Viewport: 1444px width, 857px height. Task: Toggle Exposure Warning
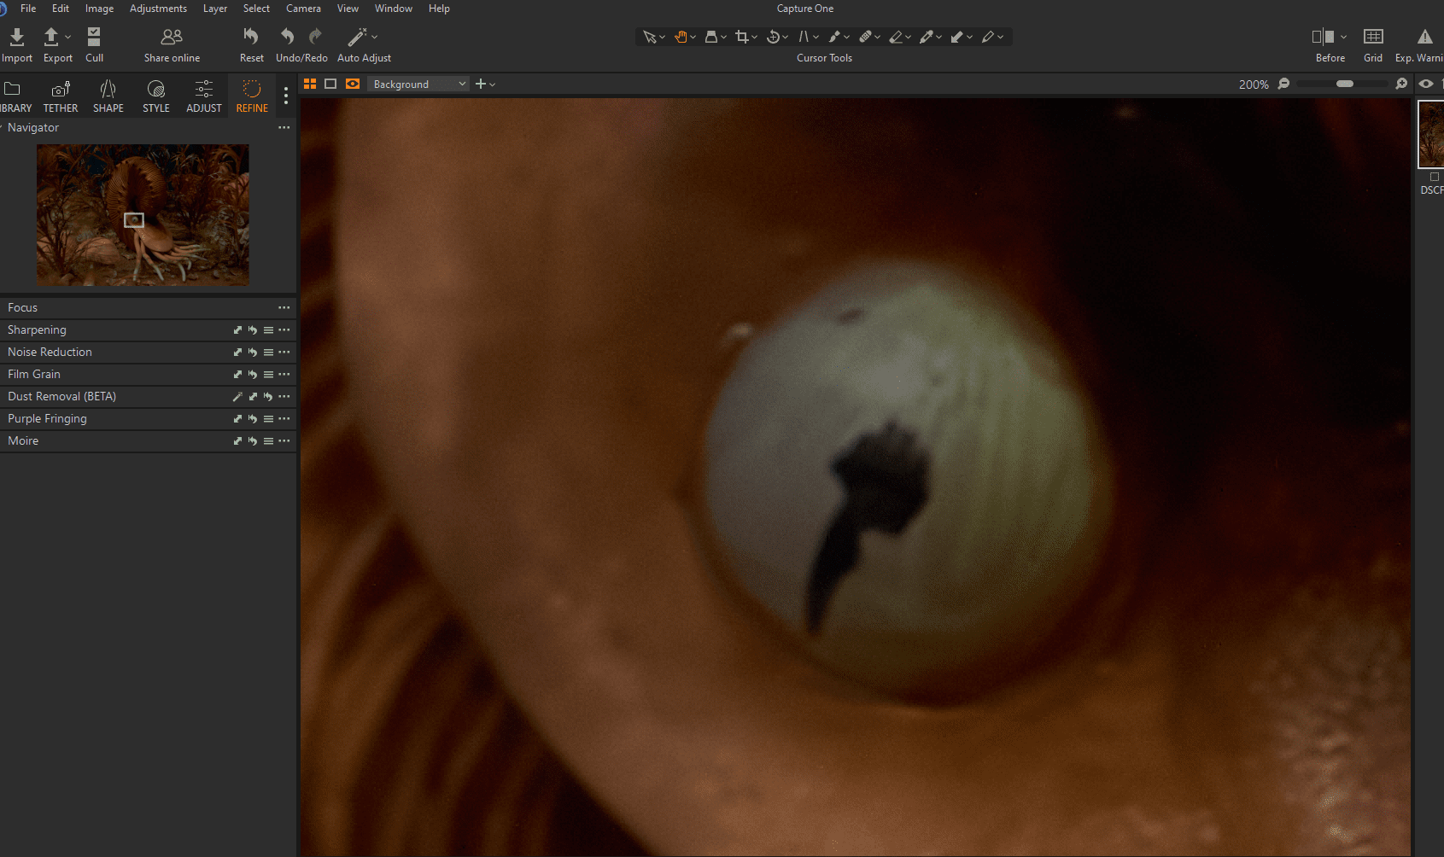1425,37
